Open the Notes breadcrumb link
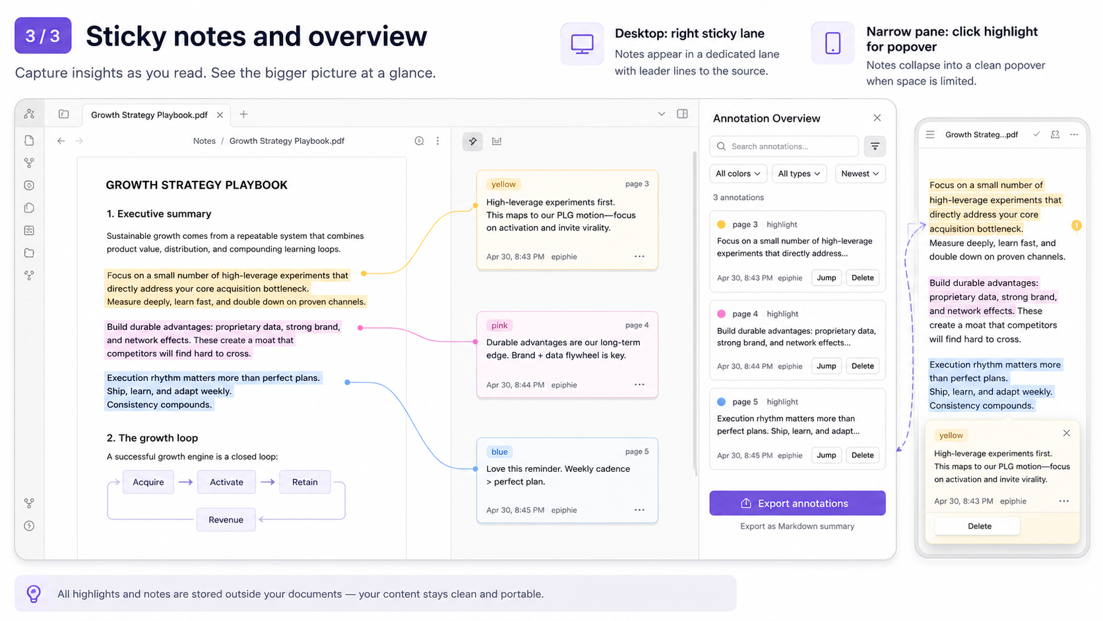Image resolution: width=1103 pixels, height=621 pixels. [205, 141]
